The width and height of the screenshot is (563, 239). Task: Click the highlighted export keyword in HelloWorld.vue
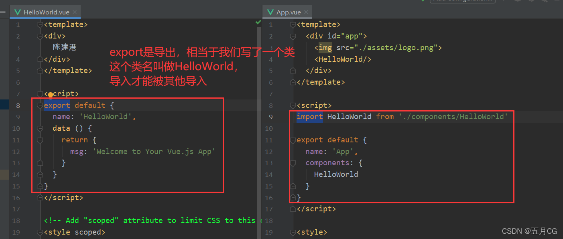[57, 105]
